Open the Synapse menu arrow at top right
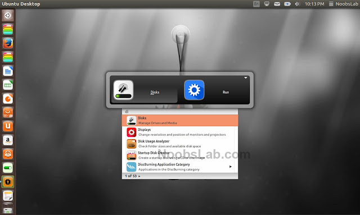360x215 pixels. click(245, 78)
